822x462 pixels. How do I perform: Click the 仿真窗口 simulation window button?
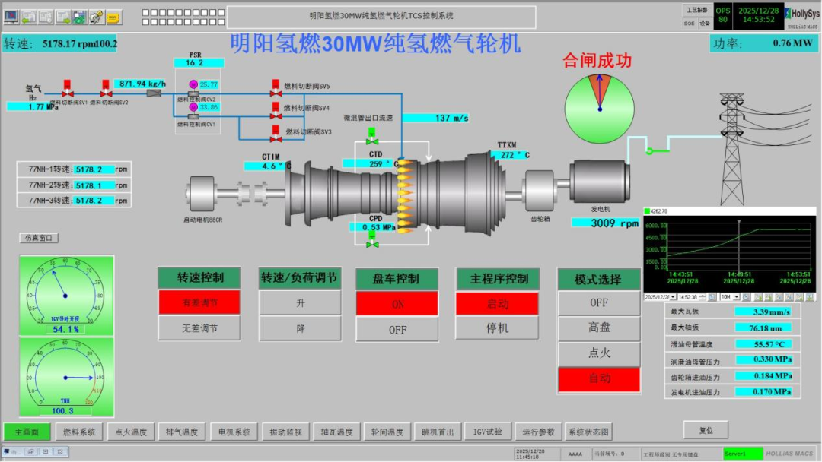[39, 238]
